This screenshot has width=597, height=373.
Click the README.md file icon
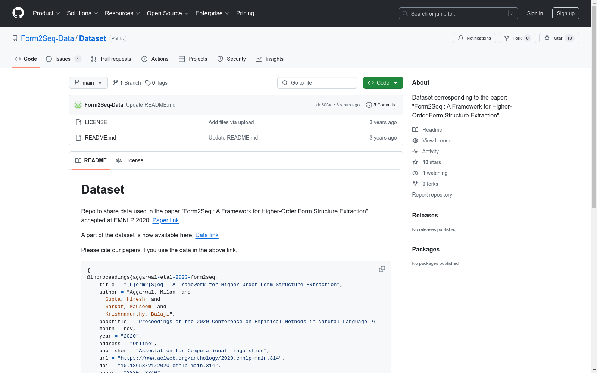click(78, 138)
